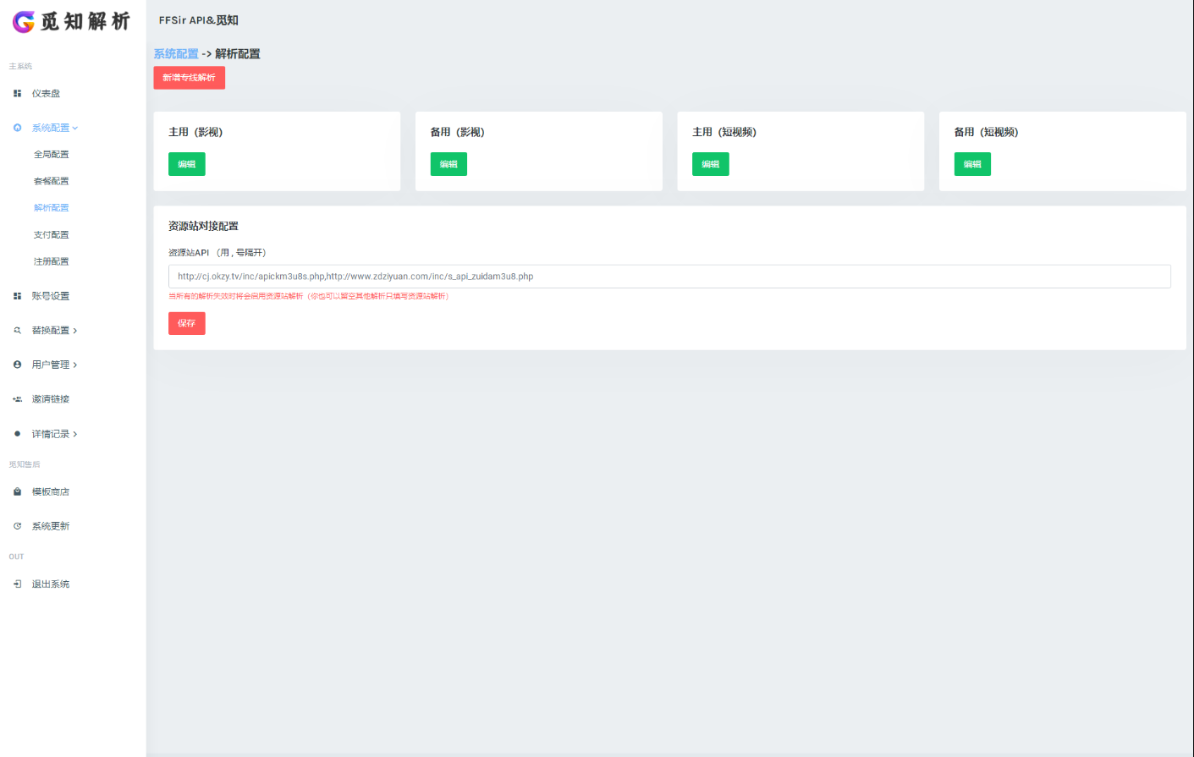Click the 系统更新 refresh icon
1194x757 pixels.
(x=17, y=526)
